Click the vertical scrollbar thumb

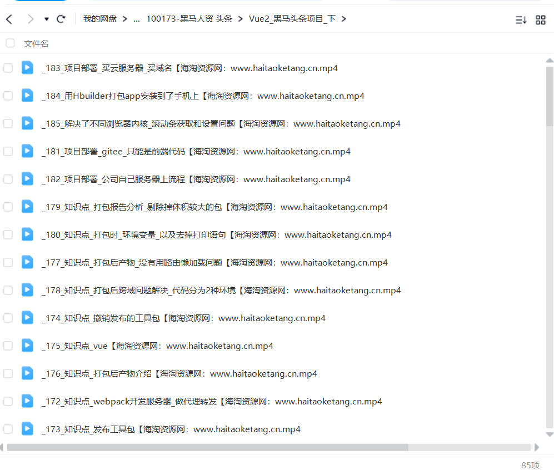tap(550, 97)
